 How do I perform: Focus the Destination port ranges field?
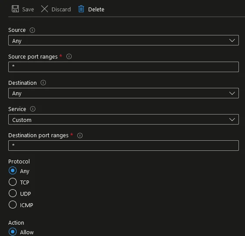pyautogui.click(x=124, y=146)
